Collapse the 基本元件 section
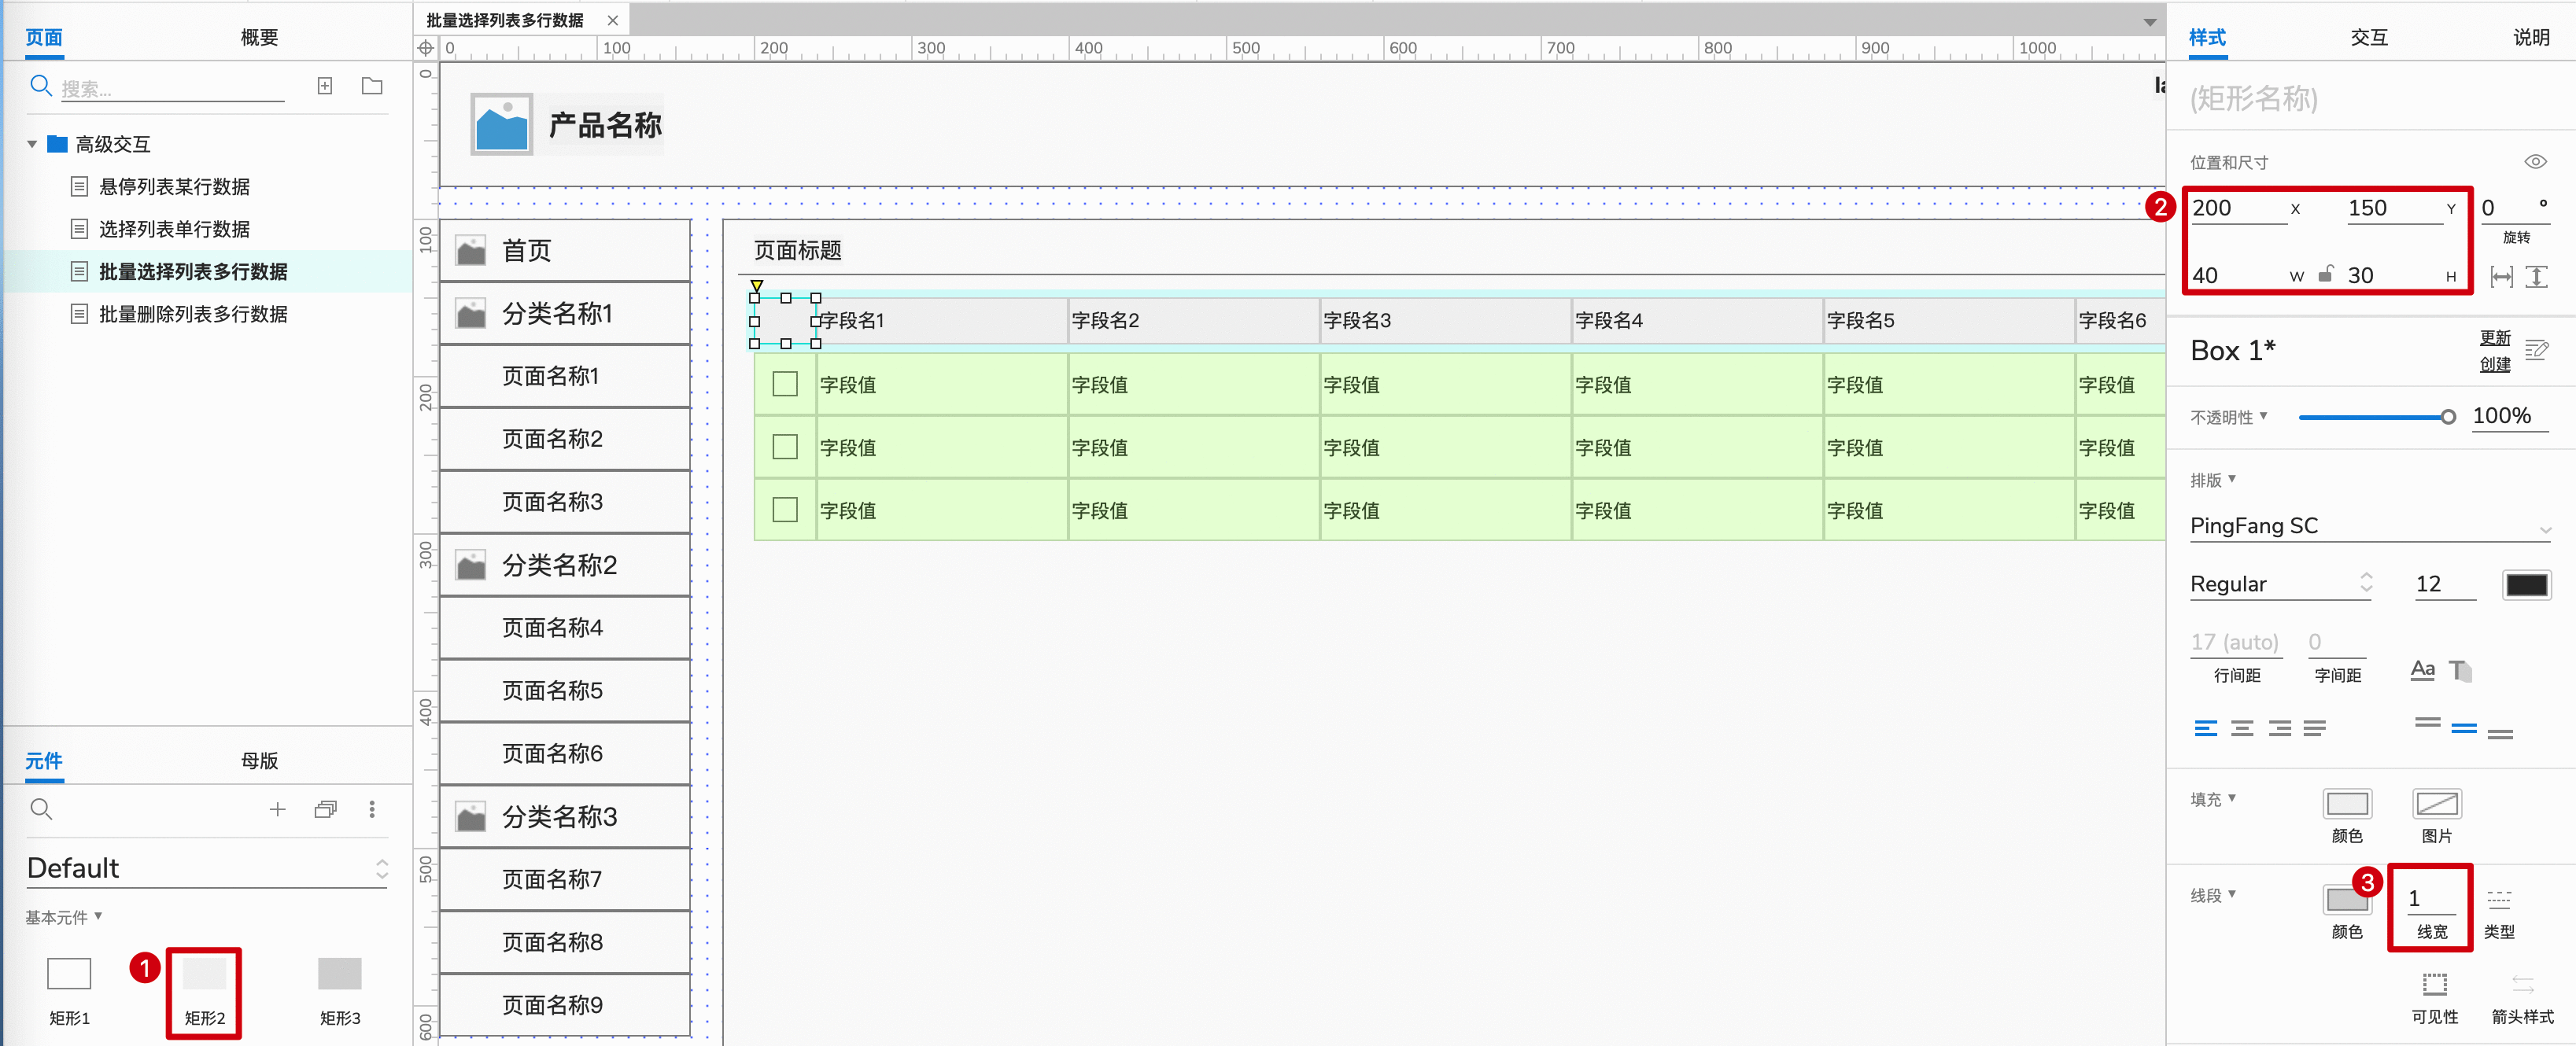Image resolution: width=2576 pixels, height=1046 pixels. tap(98, 915)
